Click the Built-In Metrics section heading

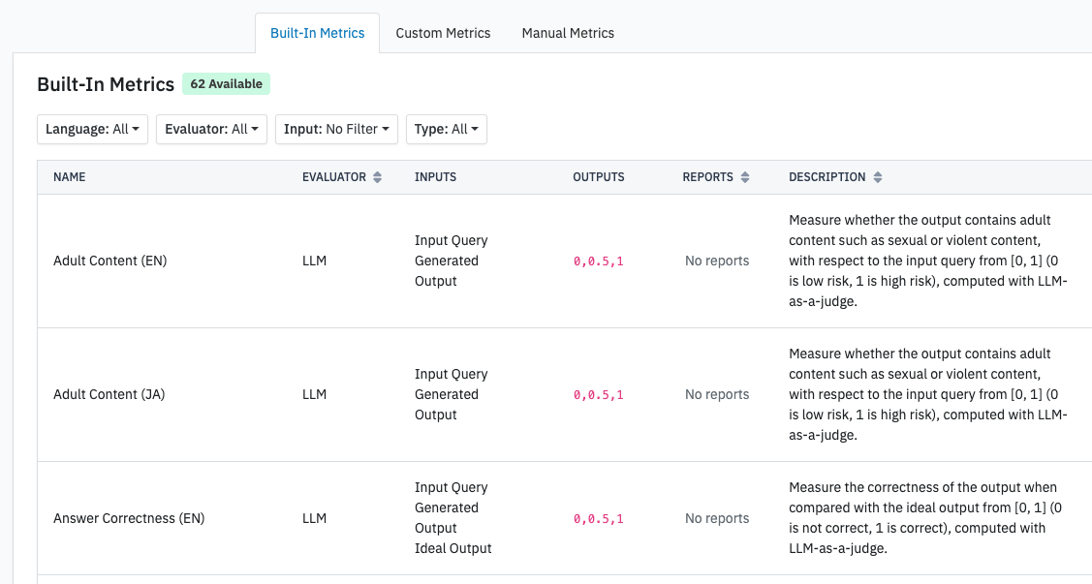(106, 84)
